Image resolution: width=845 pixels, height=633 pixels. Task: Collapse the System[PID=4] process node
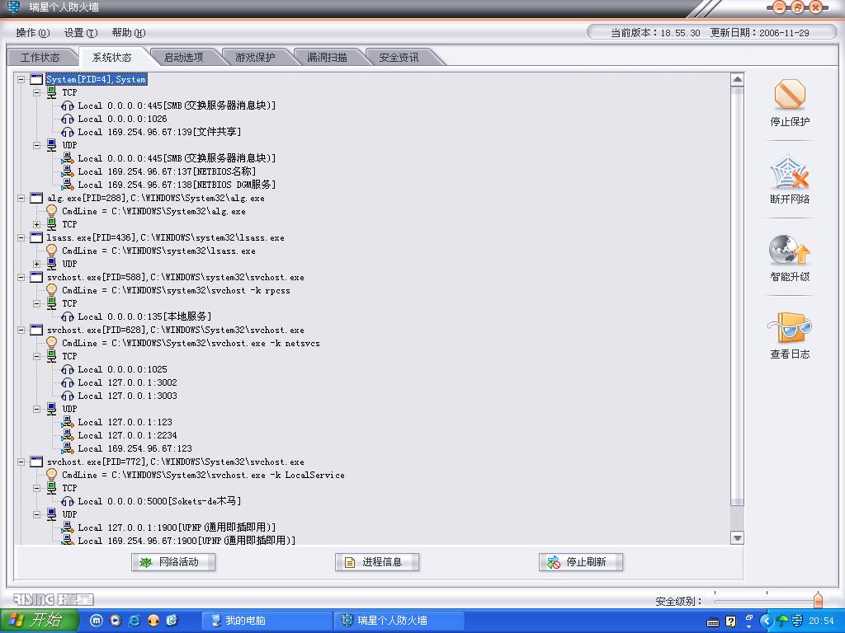(21, 80)
